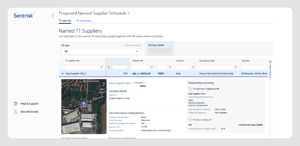Click the Criticality info icon
This screenshot has height=146, width=300.
click(x=145, y=83)
